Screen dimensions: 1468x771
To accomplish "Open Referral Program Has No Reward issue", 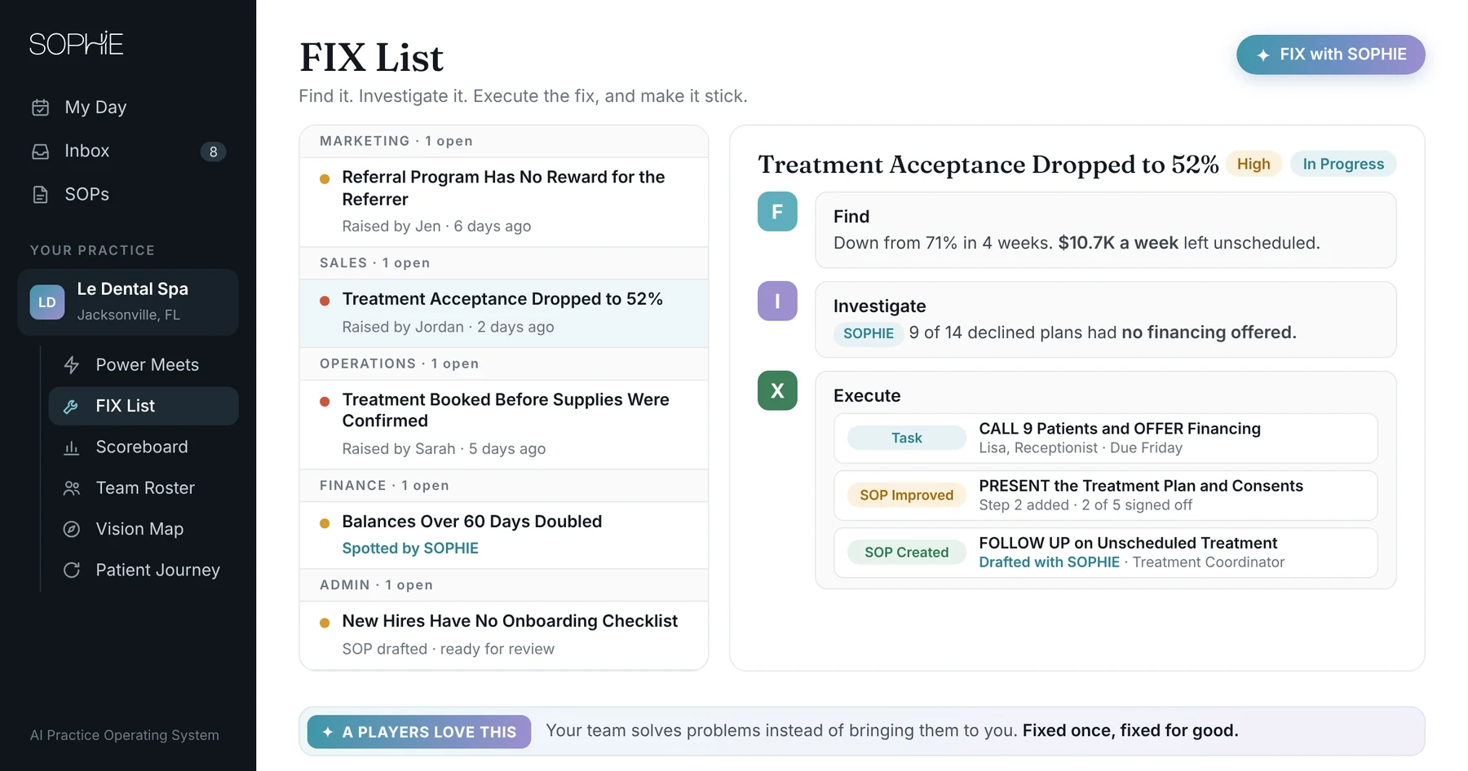I will 504,202.
